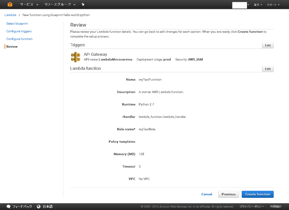Click the lambda_function.lambda_handler handler value
The width and height of the screenshot is (289, 210).
162,117
